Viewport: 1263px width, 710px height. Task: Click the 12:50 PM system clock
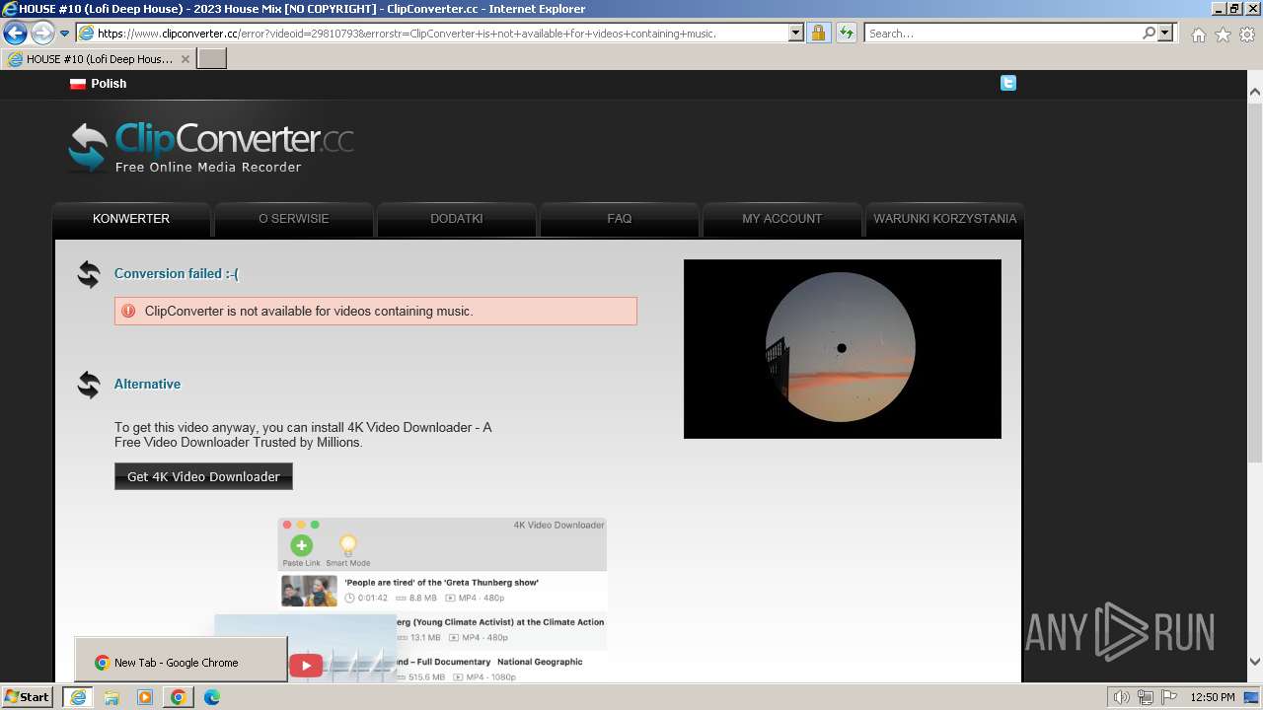[x=1213, y=697]
